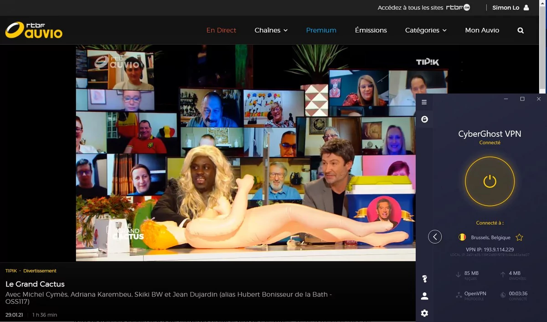Open CyberGhost settings gear icon

(424, 313)
